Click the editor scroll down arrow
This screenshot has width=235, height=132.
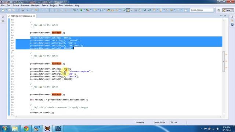click(224, 114)
